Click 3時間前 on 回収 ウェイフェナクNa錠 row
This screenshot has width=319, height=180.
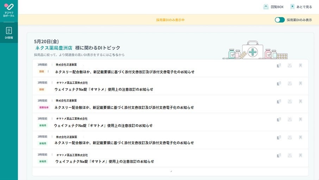[42, 83]
